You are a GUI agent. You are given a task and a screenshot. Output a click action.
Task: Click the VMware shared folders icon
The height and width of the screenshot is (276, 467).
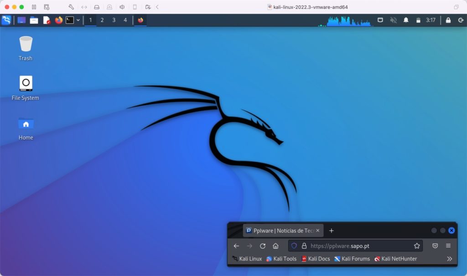pos(148,7)
